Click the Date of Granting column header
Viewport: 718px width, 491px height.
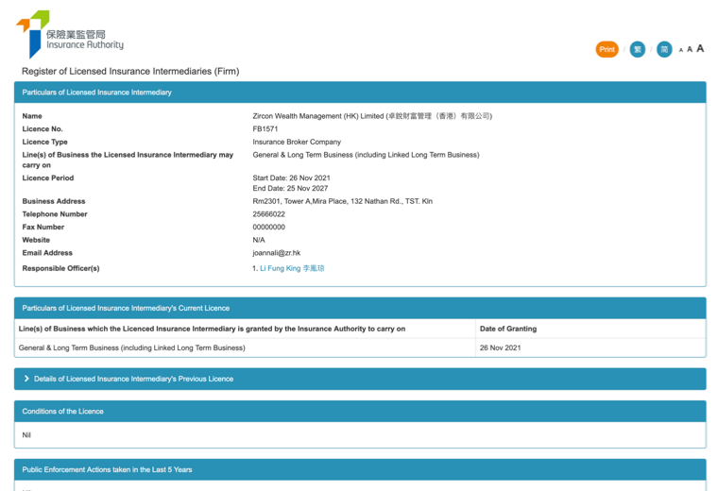[508, 329]
